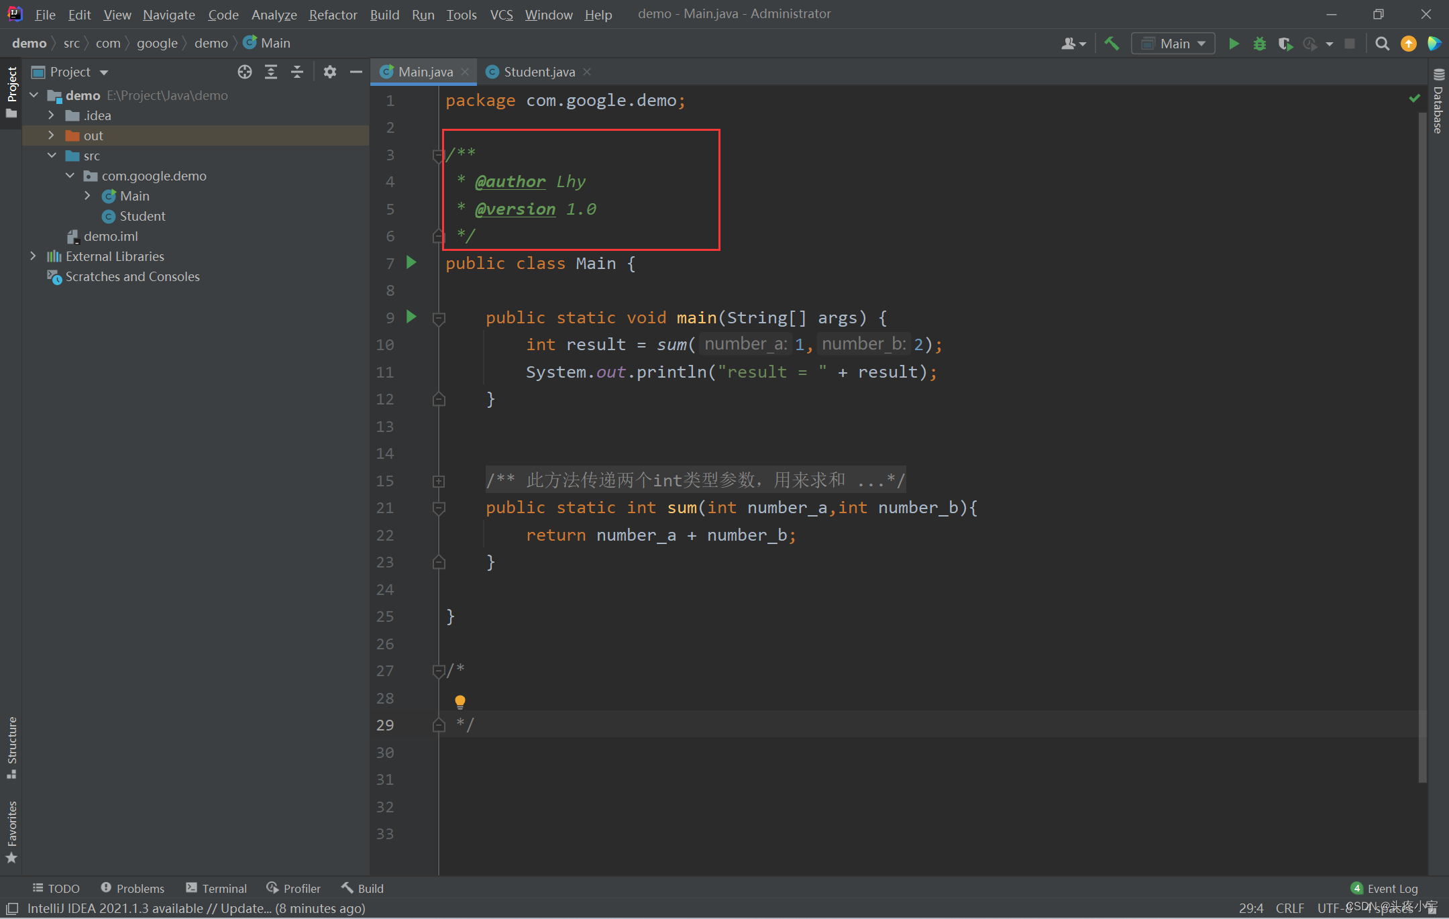
Task: Open the Terminal tool window
Action: (x=217, y=888)
